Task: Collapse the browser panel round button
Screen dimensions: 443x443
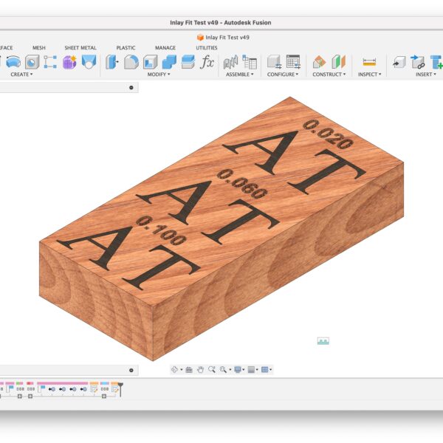Action: point(131,87)
